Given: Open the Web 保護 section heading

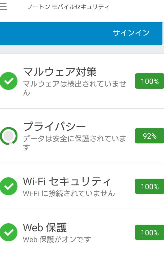Looking at the screenshot, I should (45, 227).
